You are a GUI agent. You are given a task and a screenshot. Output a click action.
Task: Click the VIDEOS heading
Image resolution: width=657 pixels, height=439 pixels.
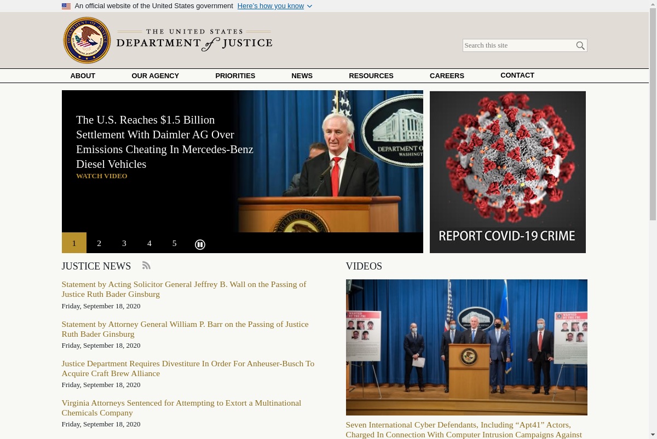pyautogui.click(x=364, y=266)
